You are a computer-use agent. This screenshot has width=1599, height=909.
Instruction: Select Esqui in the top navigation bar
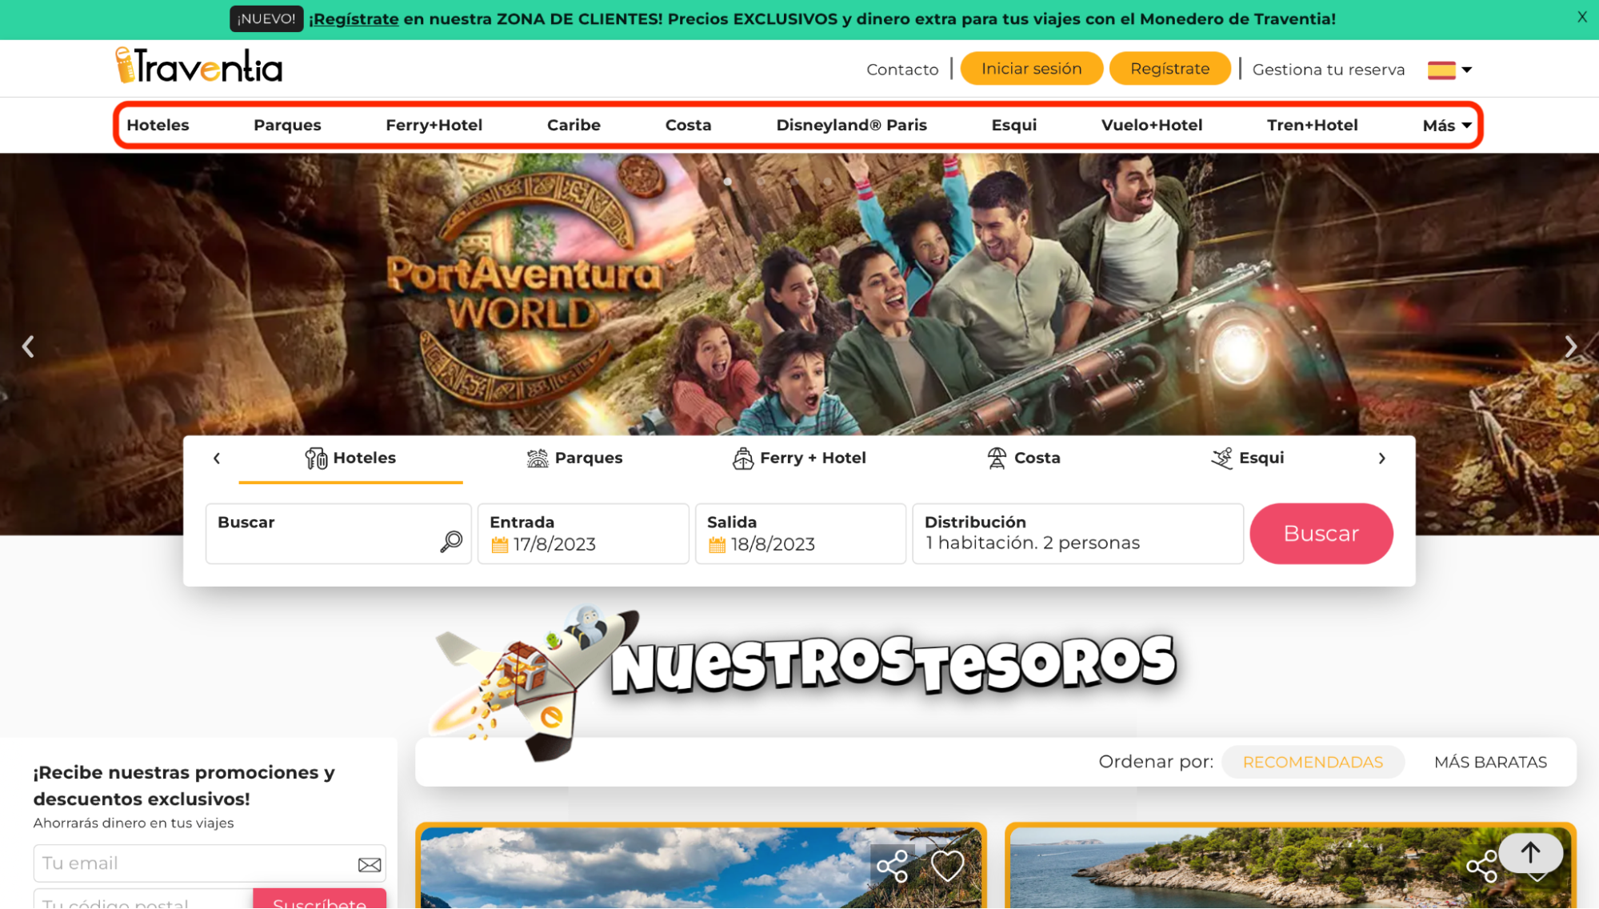pyautogui.click(x=1013, y=125)
